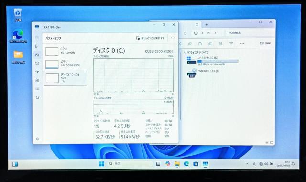306x182 pixels.
Task: Toggle the 詳細 details pane in Explorer
Action: click(x=265, y=43)
